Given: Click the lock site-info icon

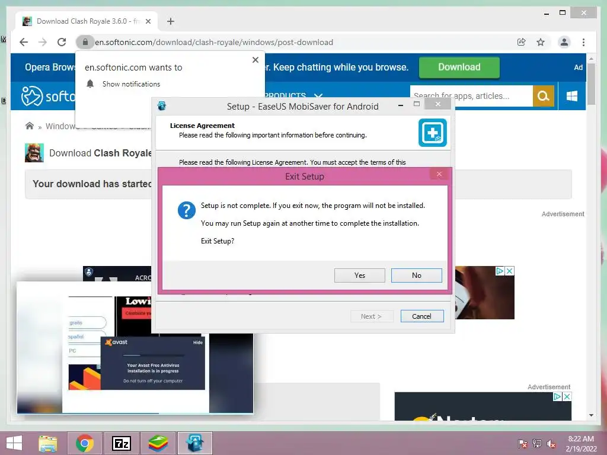Looking at the screenshot, I should pyautogui.click(x=85, y=42).
